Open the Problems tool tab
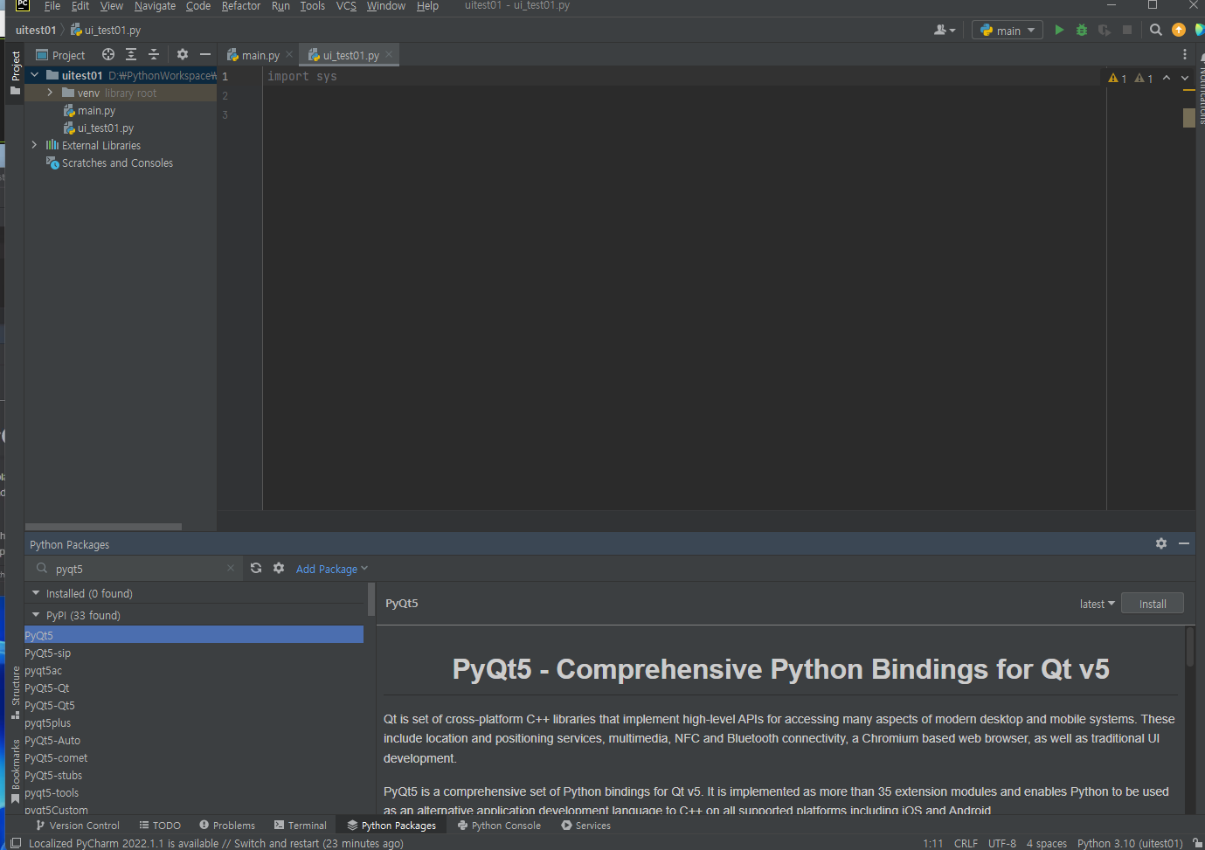Screen dimensions: 1205x850 point(227,825)
